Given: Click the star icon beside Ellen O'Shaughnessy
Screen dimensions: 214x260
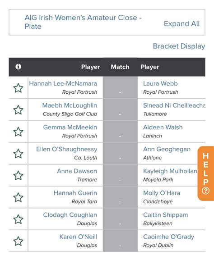Looking at the screenshot, I should (18, 154).
